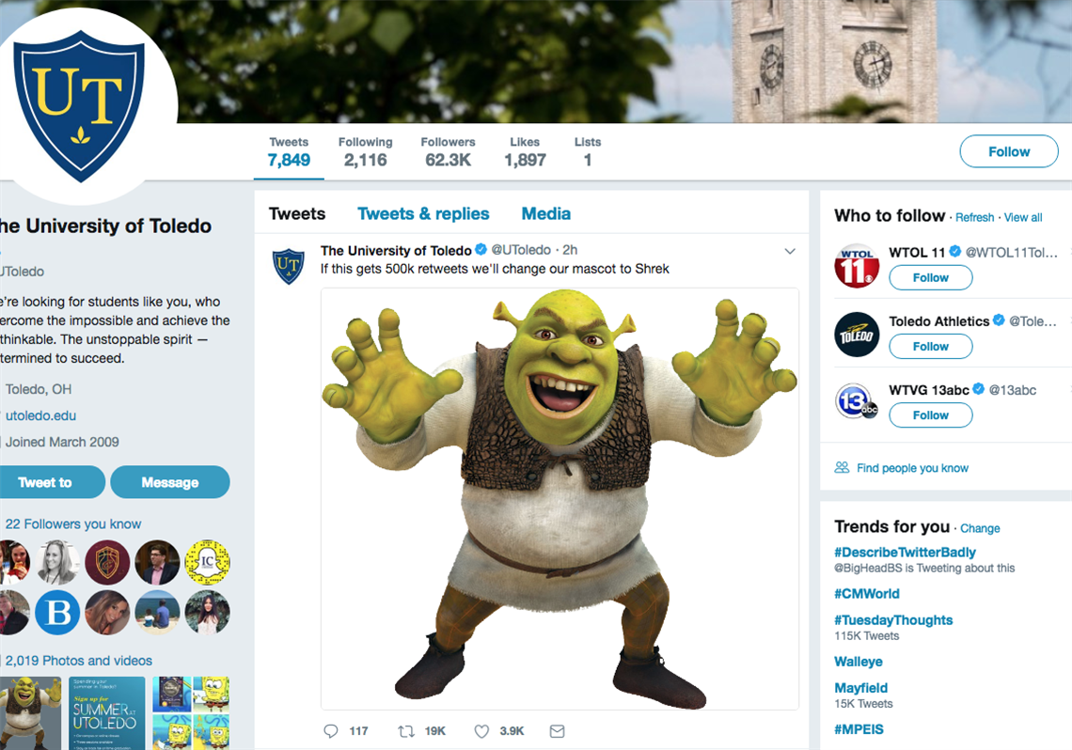Follow The University of Toledo profile
Viewport: 1072px width, 750px height.
click(x=1008, y=151)
